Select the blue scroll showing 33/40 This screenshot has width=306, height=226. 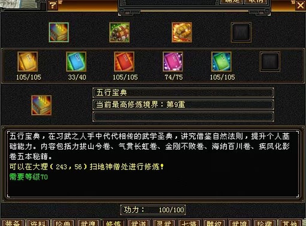(76, 61)
